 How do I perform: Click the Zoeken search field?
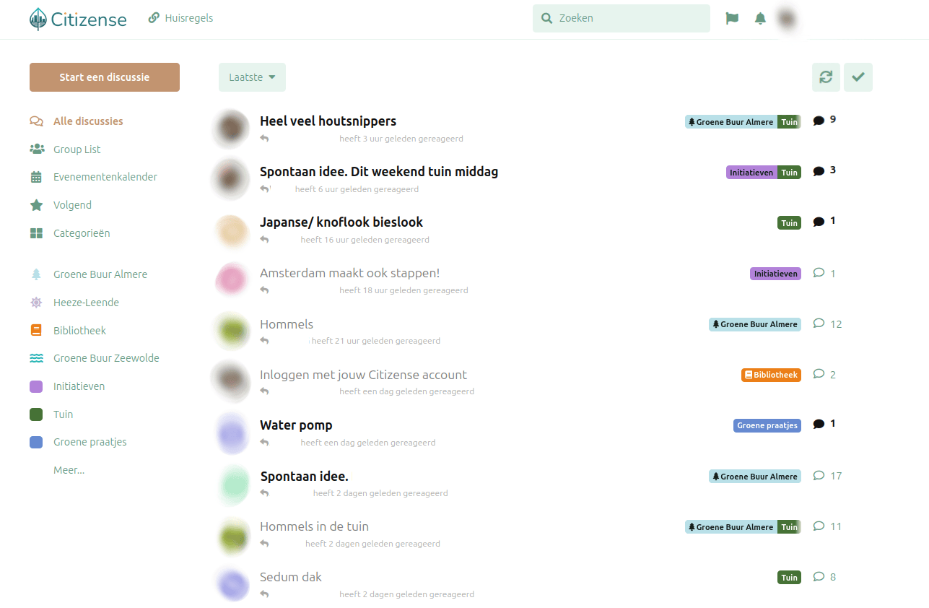(x=621, y=19)
